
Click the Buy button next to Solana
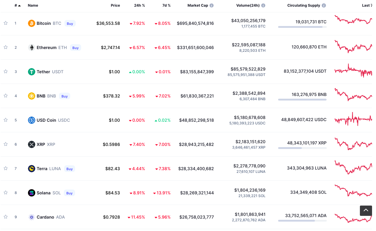pos(70,193)
